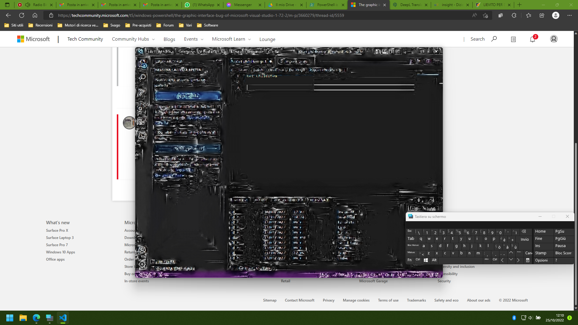The height and width of the screenshot is (325, 578).
Task: Click the Apri cartella button
Action: 188,96
